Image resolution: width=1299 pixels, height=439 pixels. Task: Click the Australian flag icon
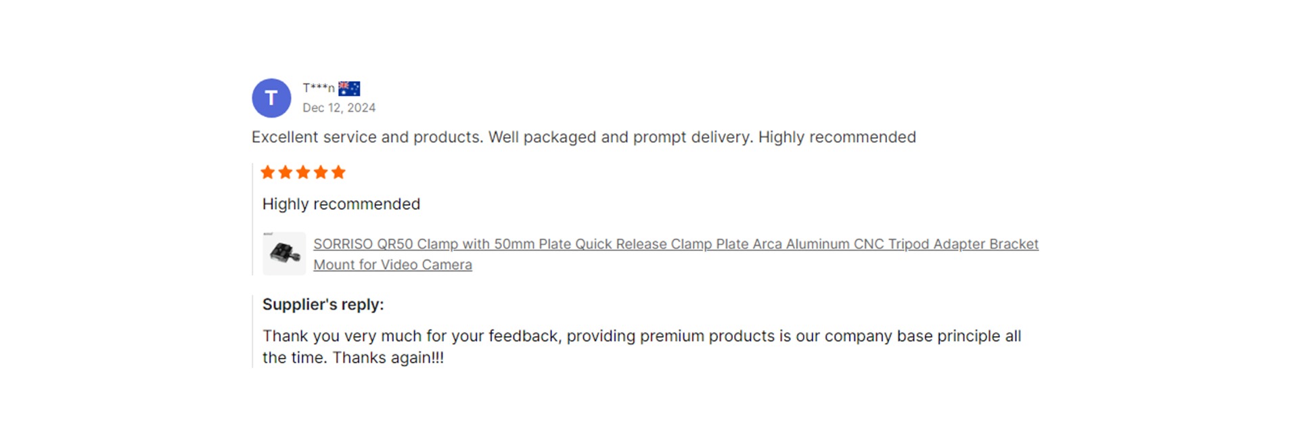pos(349,89)
